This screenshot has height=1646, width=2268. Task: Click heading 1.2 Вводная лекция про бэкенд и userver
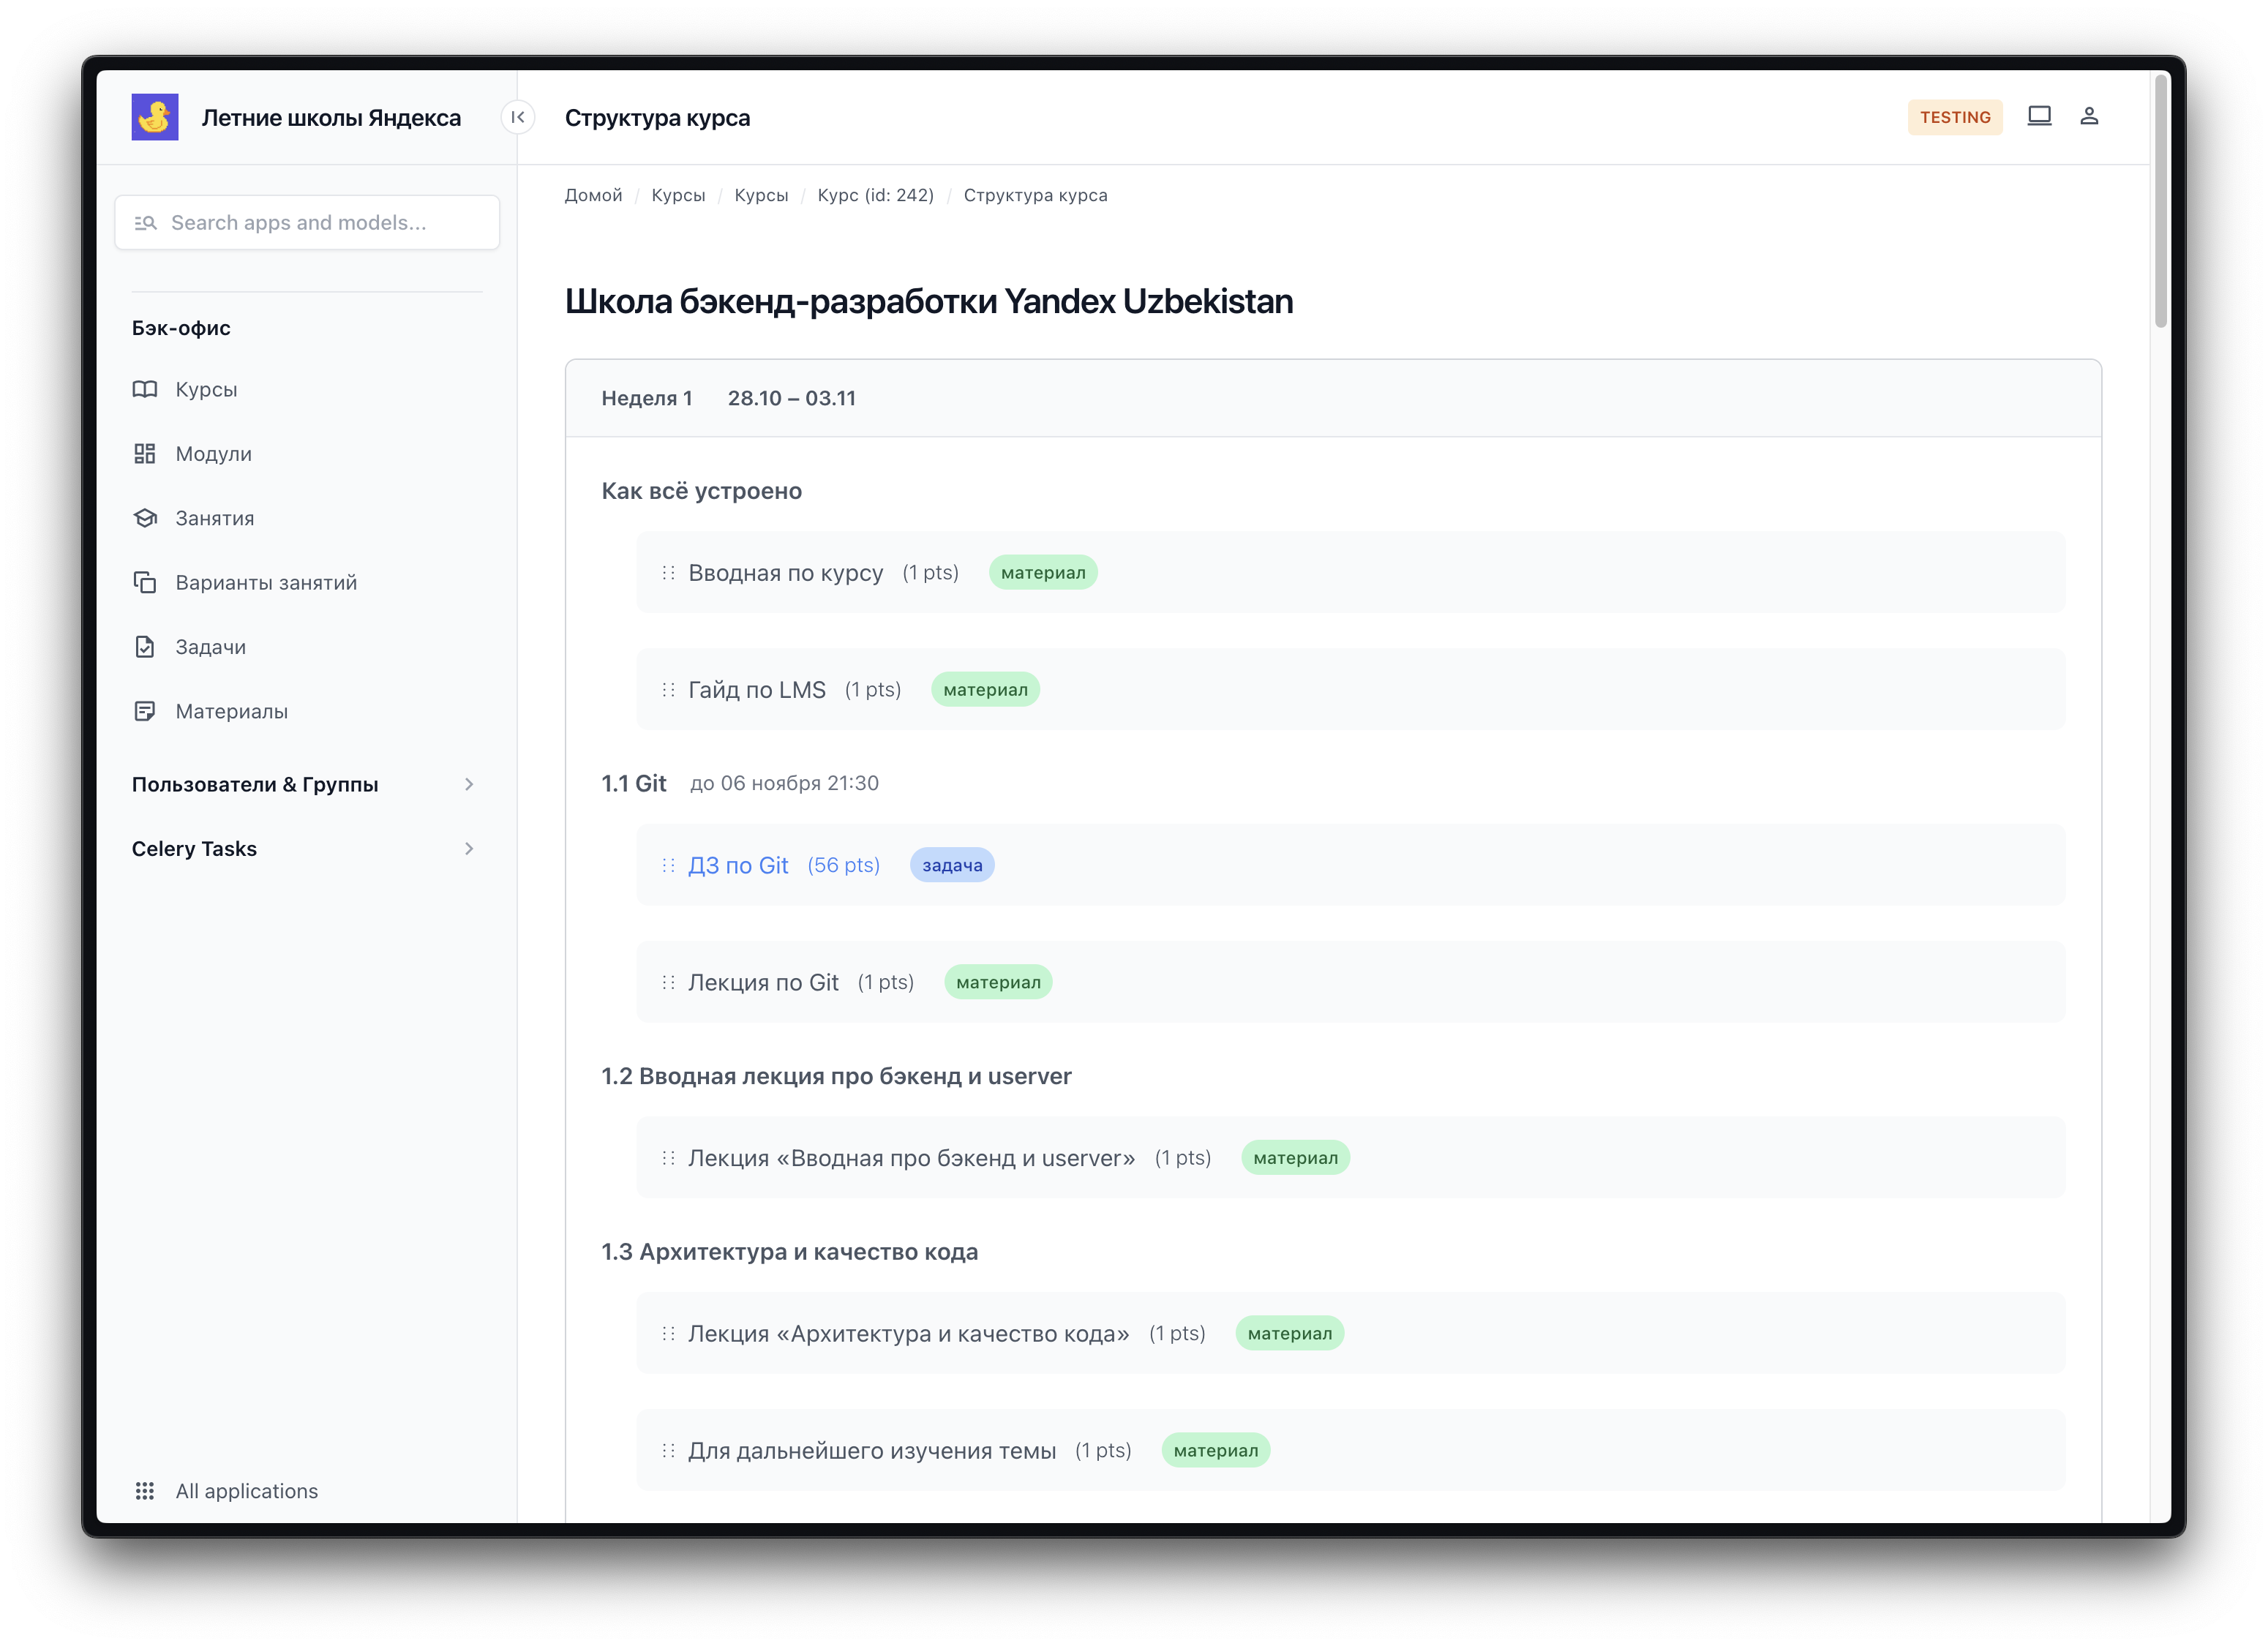836,1076
